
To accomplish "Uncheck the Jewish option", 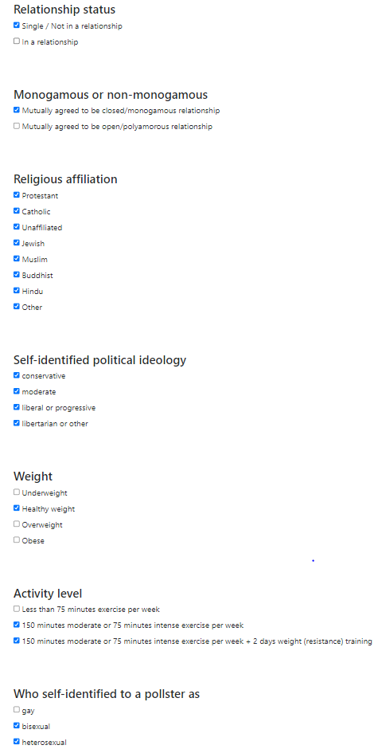I will pos(17,243).
